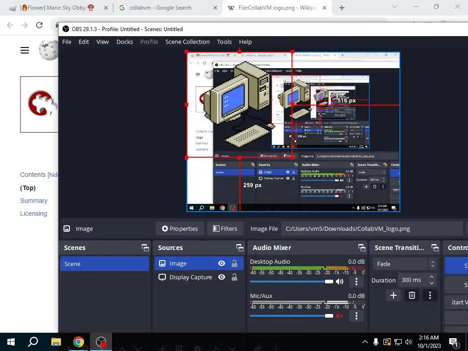Image resolution: width=468 pixels, height=351 pixels.
Task: Add a new scene transition (plus icon)
Action: 394,295
